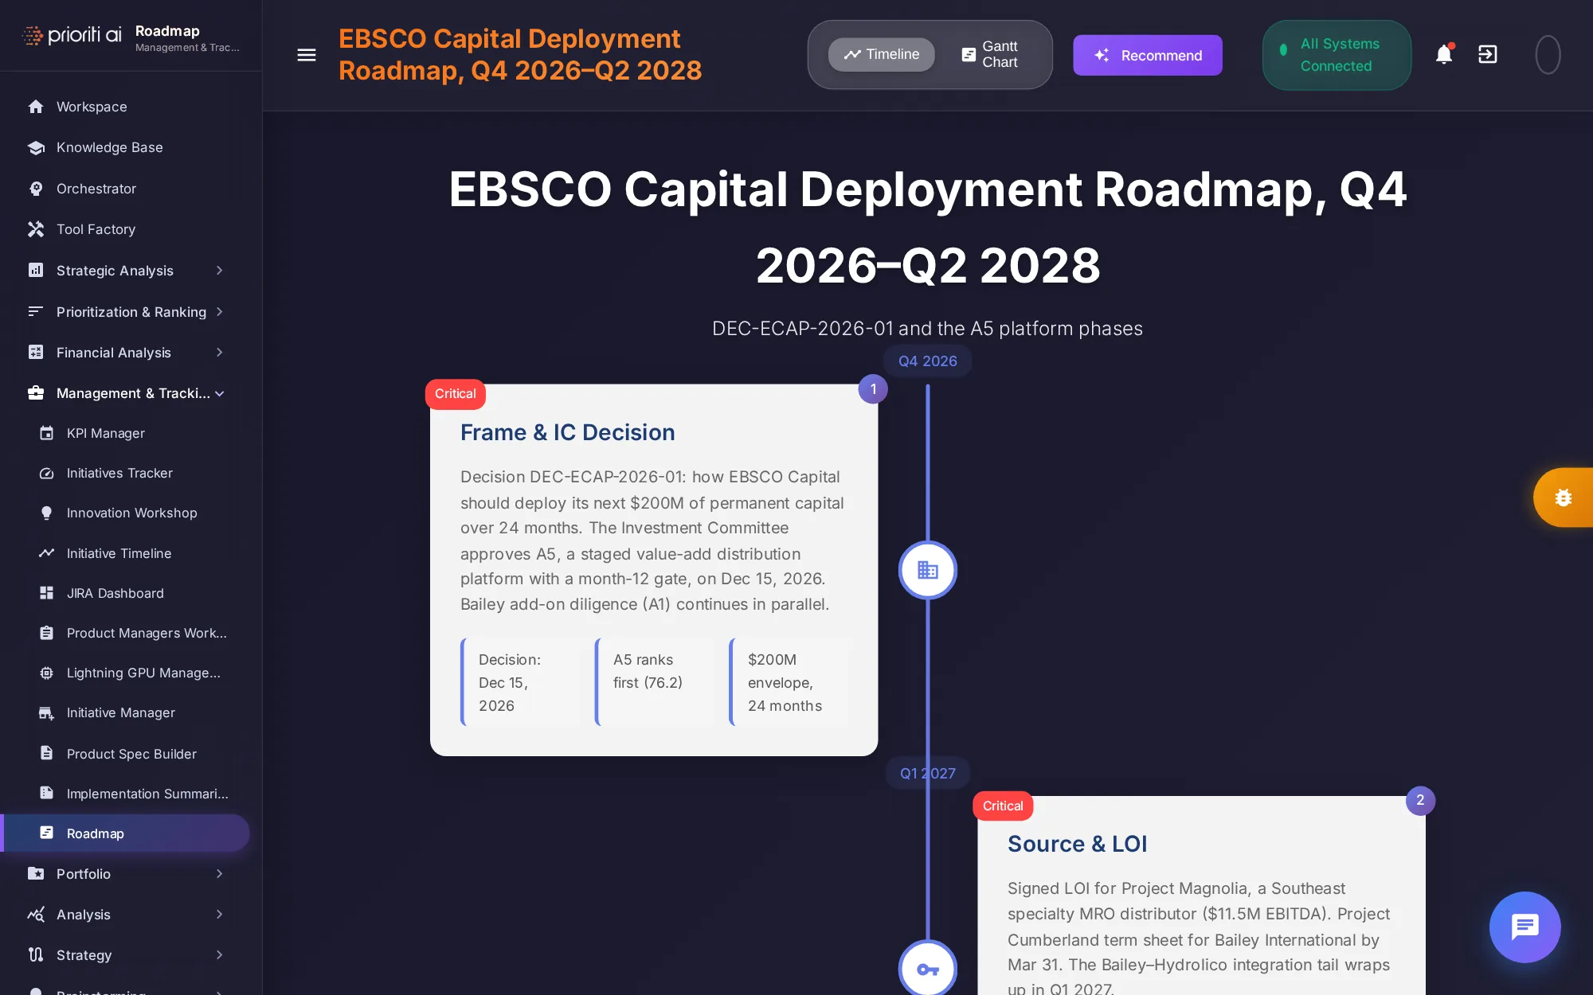This screenshot has width=1593, height=995.
Task: Open the hamburger menu icon
Action: [x=307, y=55]
